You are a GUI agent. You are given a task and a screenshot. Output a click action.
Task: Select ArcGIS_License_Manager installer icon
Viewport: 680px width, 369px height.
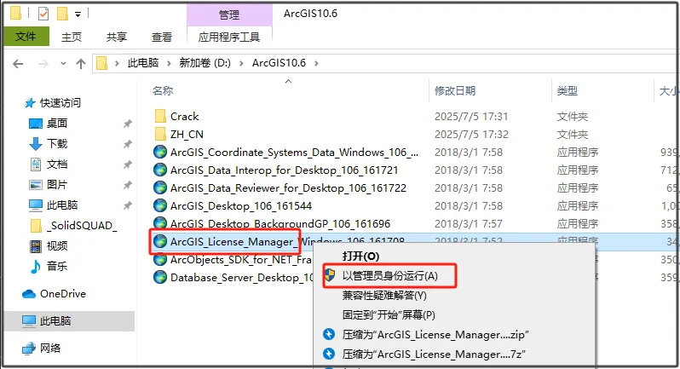tap(160, 241)
